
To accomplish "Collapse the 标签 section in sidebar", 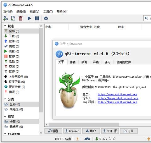I will pos(5,116).
